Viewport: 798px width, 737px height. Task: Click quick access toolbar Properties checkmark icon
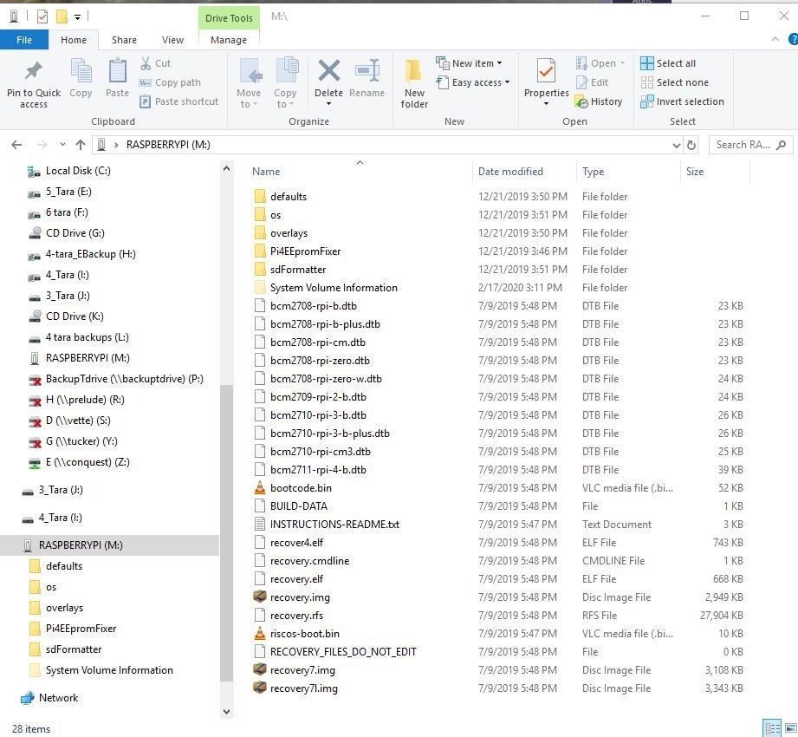42,16
